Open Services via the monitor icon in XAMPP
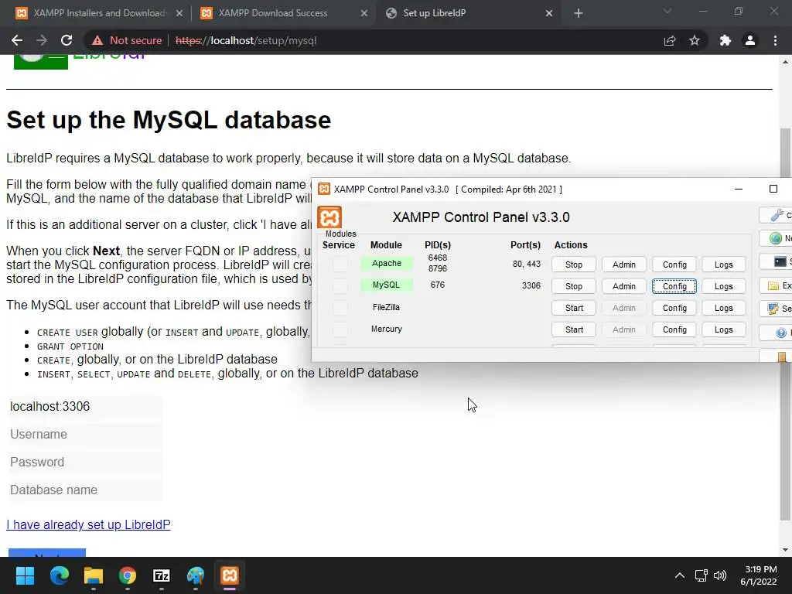Viewport: 792px width, 594px height. tap(777, 308)
